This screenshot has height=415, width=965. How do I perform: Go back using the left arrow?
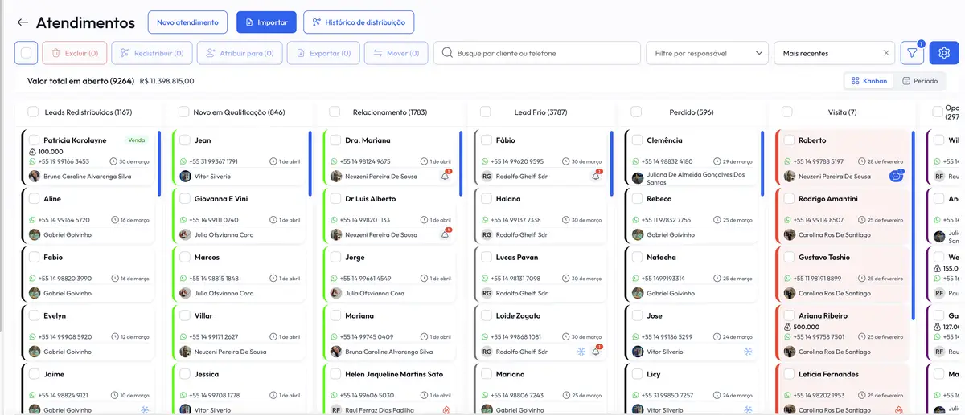23,22
